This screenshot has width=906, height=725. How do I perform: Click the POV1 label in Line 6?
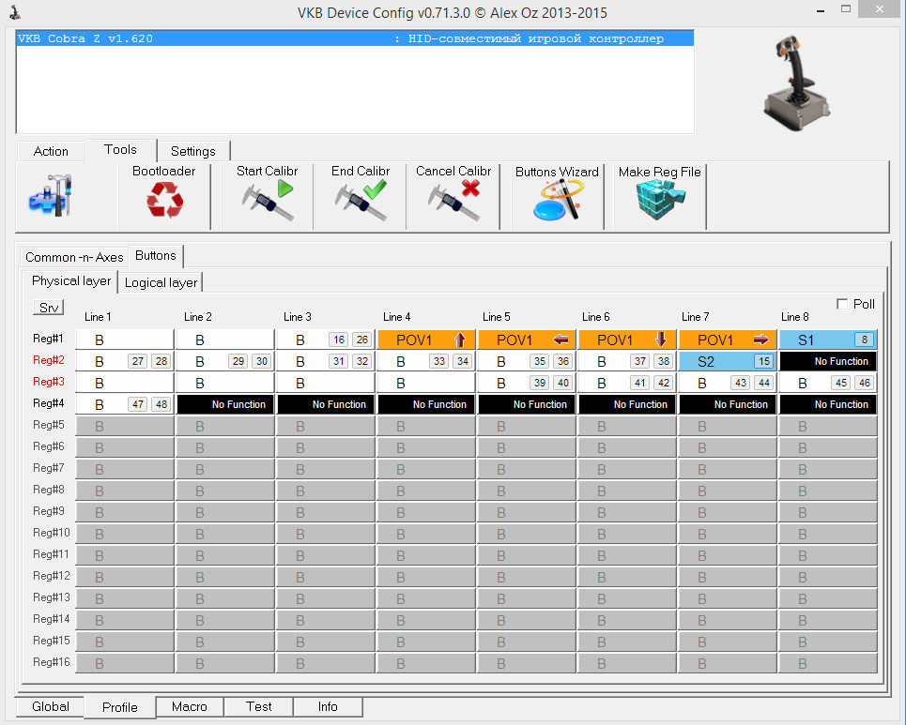pos(615,340)
